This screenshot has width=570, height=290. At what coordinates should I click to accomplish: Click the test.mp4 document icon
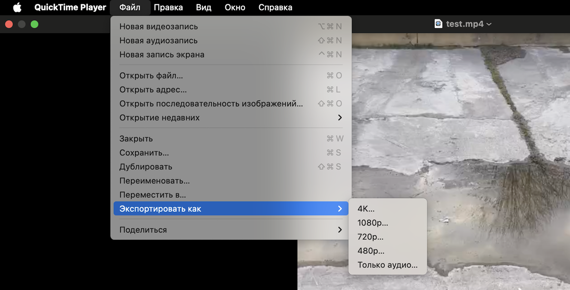[438, 24]
